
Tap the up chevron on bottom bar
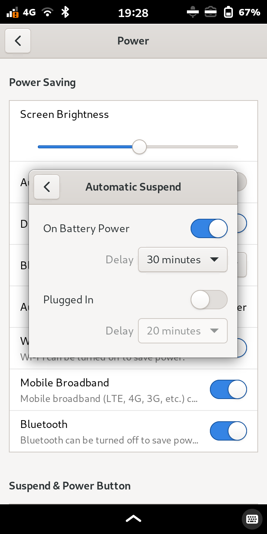coord(133,518)
